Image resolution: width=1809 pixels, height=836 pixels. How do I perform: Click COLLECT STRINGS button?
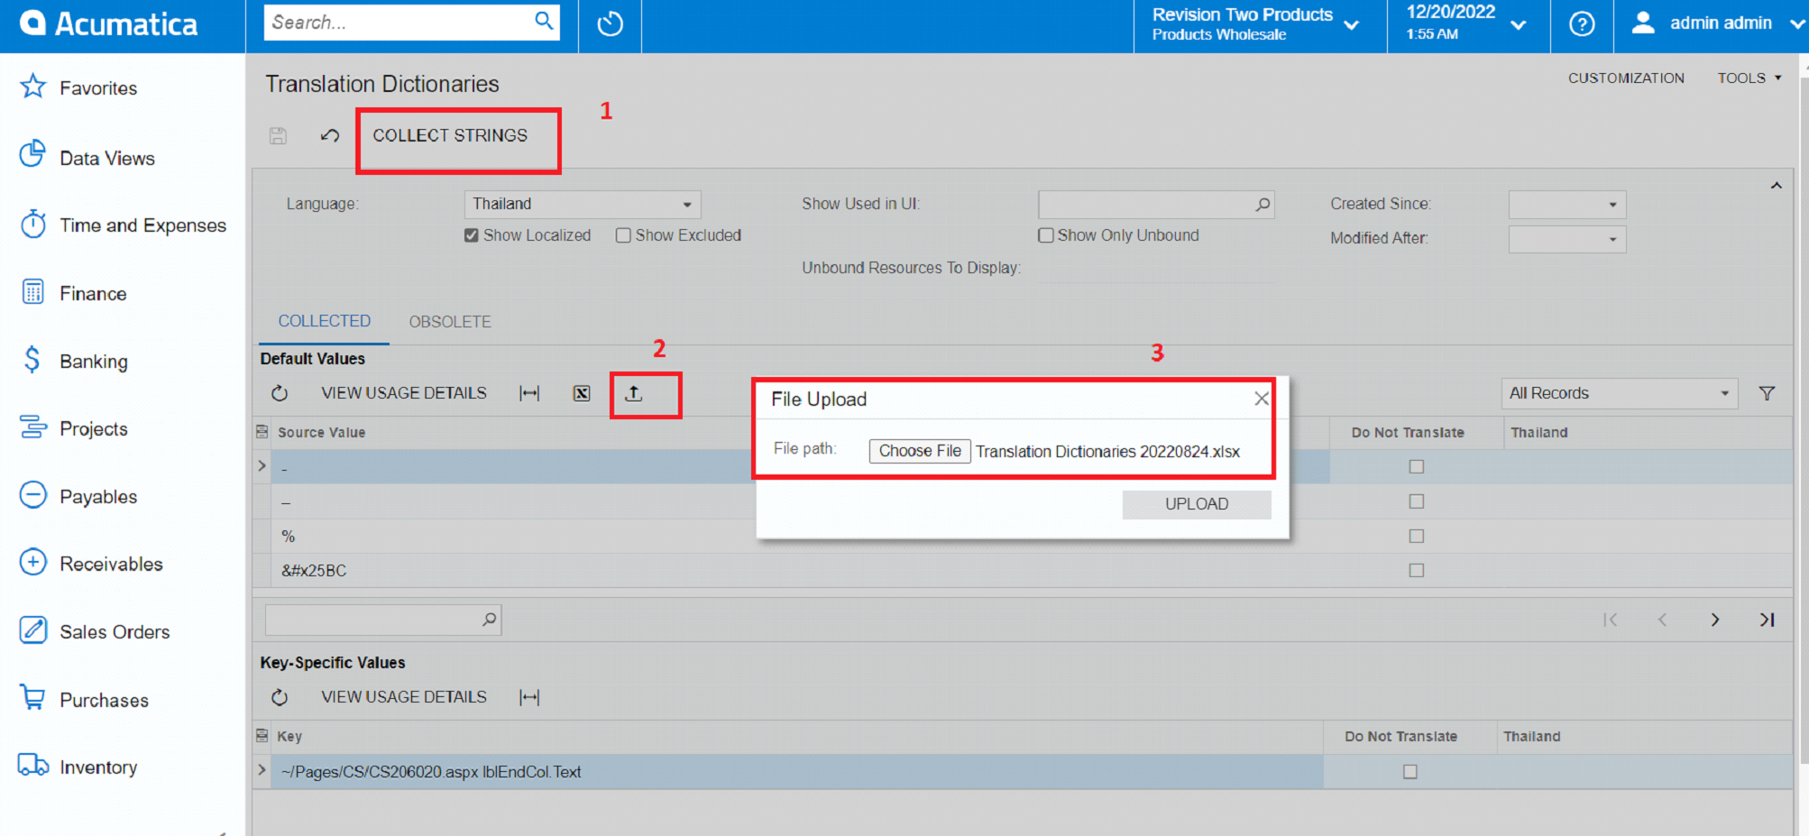(x=450, y=135)
